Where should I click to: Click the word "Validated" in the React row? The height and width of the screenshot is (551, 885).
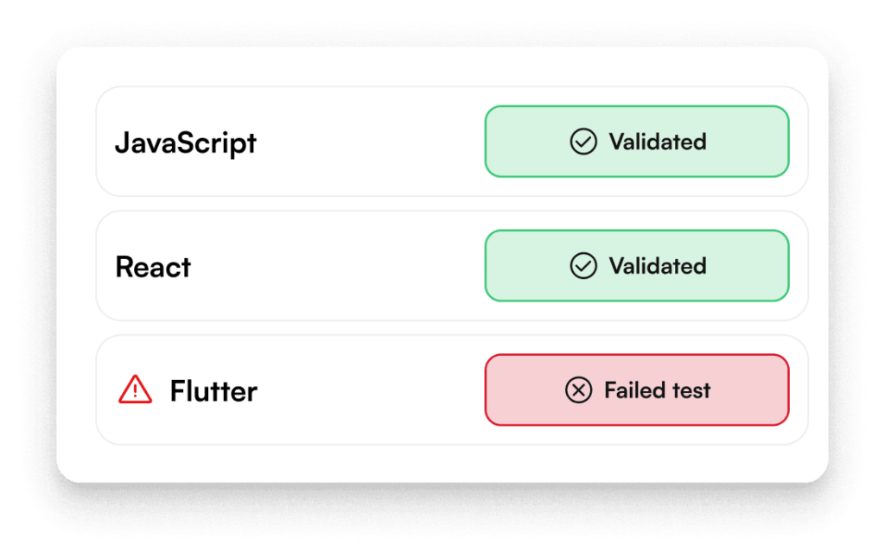pyautogui.click(x=658, y=266)
